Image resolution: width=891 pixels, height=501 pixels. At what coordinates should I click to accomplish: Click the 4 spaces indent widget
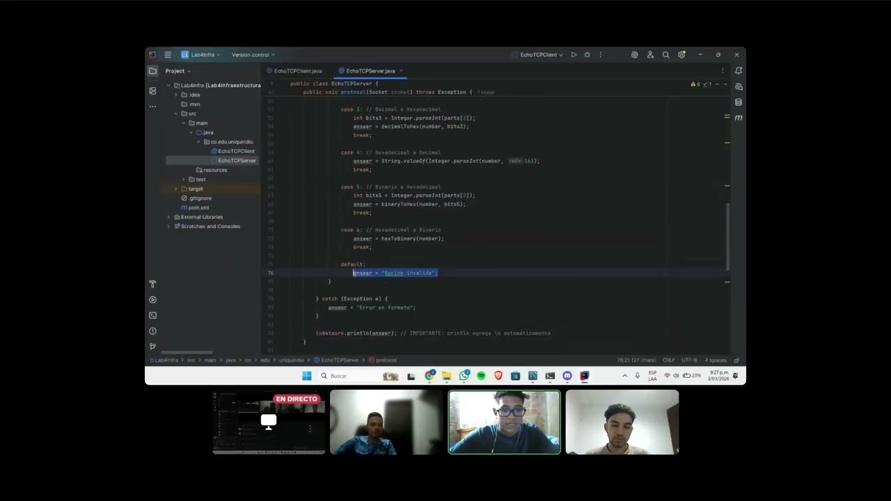click(x=716, y=360)
